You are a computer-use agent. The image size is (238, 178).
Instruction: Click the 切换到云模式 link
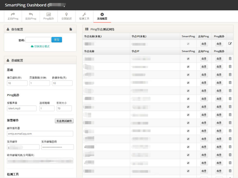click(40, 46)
